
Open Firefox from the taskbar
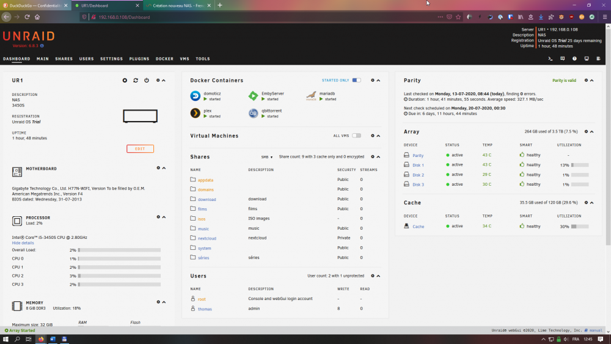tap(41, 339)
